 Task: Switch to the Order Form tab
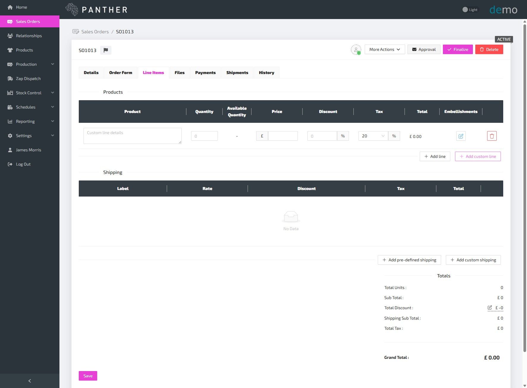121,73
